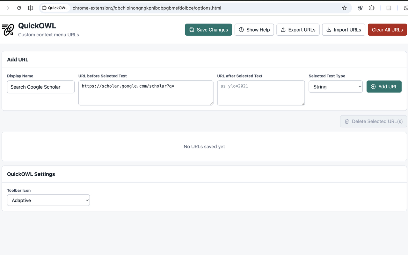
Task: Click Import URLs button
Action: click(x=344, y=30)
